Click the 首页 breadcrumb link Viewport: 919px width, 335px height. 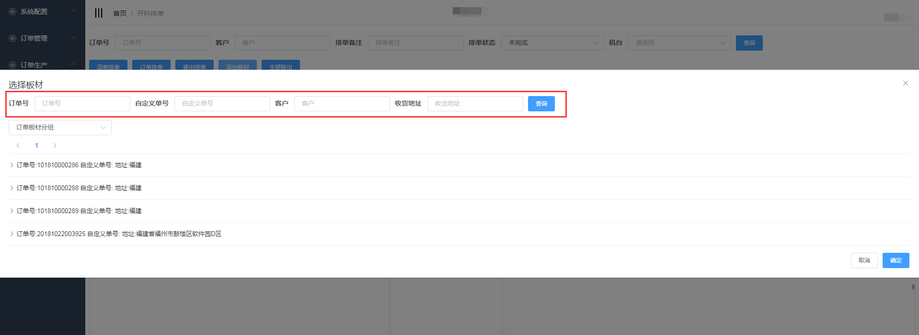(119, 13)
